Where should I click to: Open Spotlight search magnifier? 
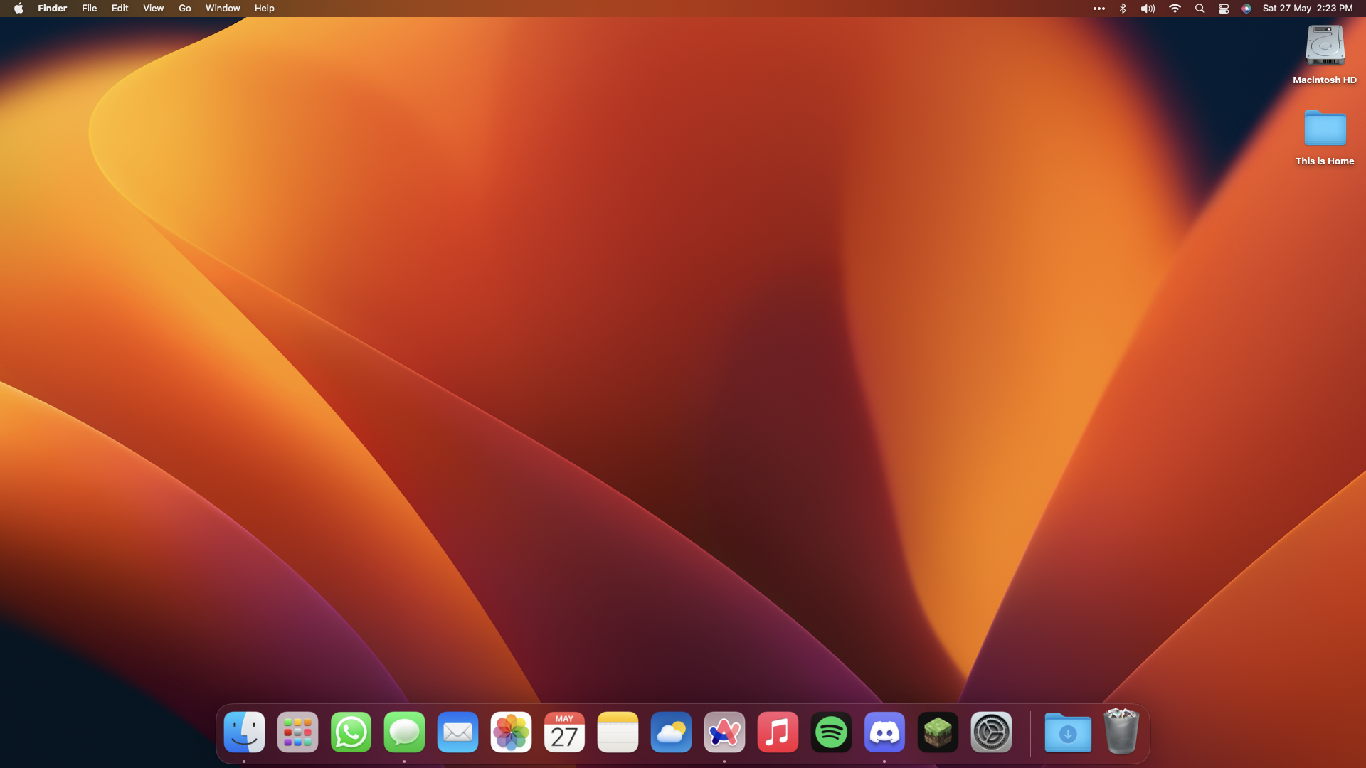[1200, 9]
